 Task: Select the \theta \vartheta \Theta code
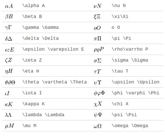click(x=55, y=82)
